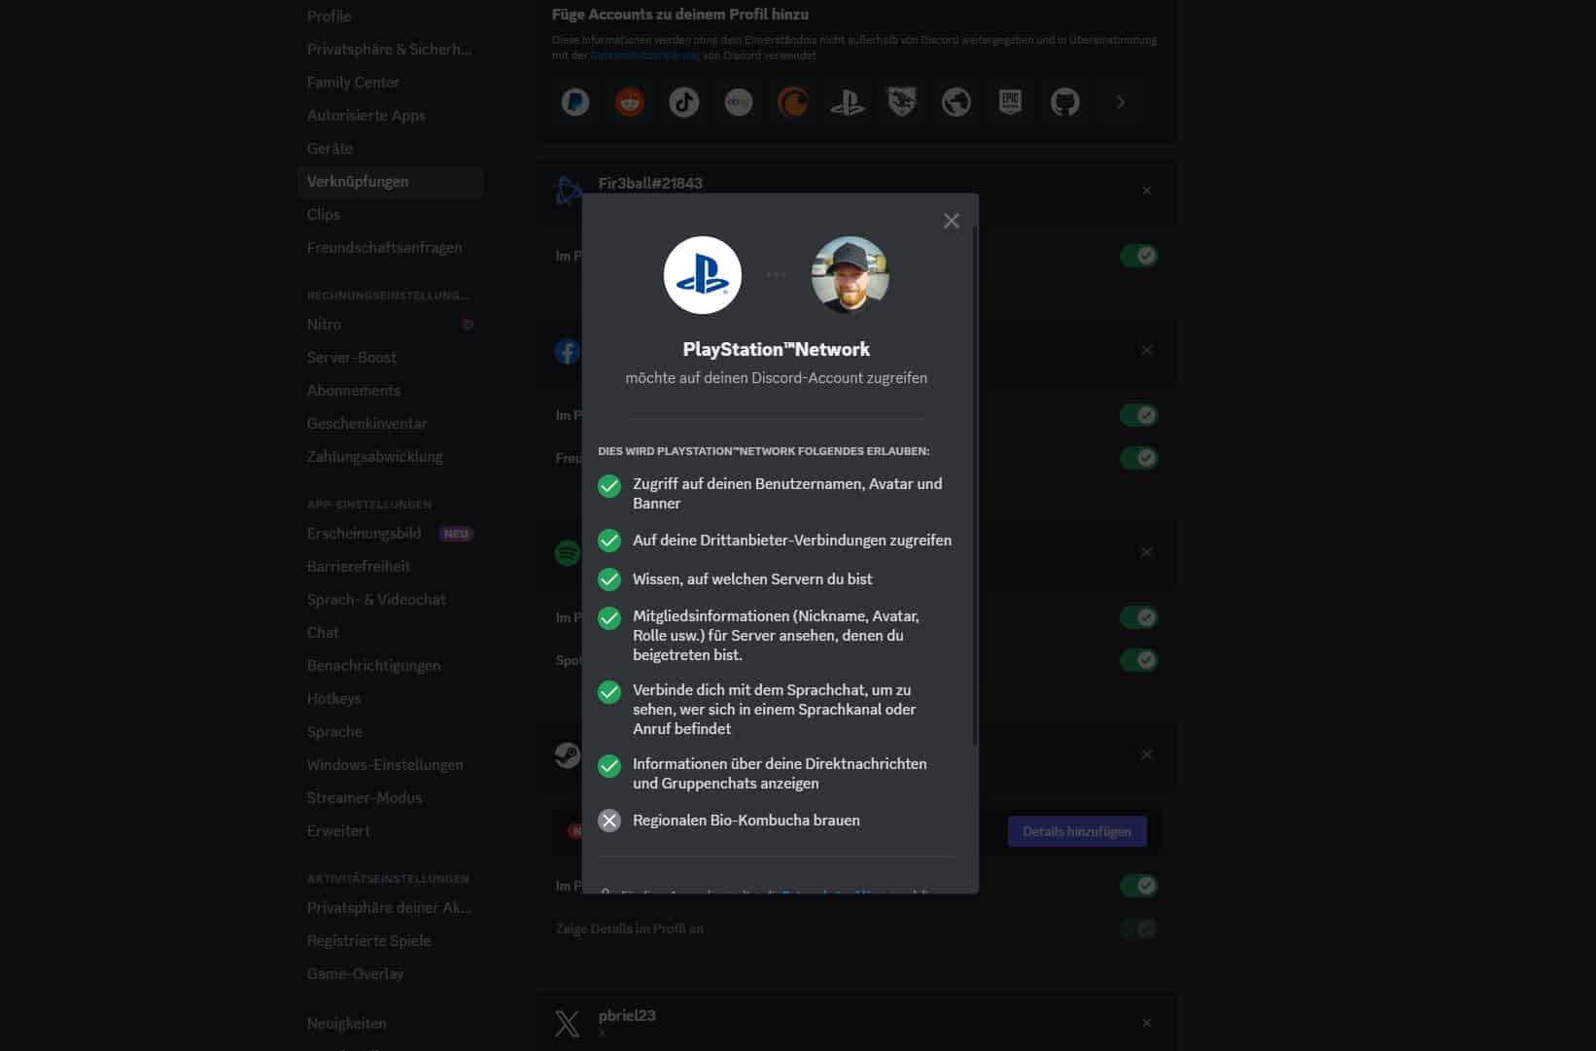The image size is (1596, 1051).
Task: Add a GitHub account via its icon
Action: [1065, 102]
